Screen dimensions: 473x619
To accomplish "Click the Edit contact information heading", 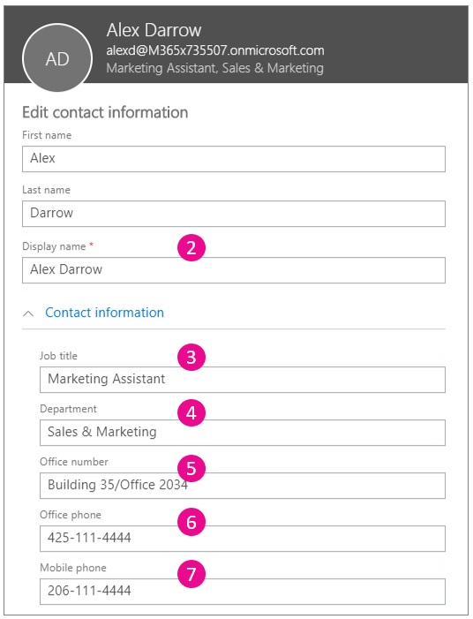I will coord(105,112).
